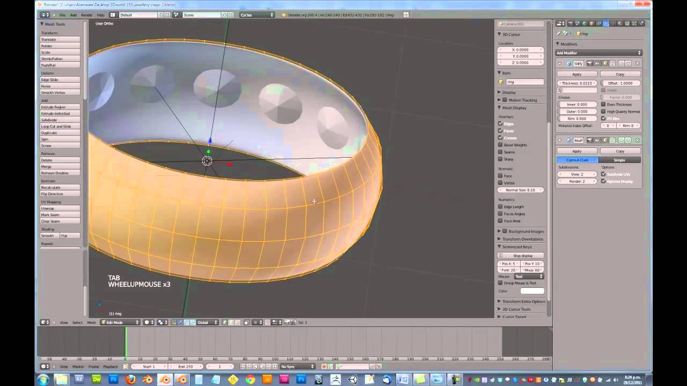Screen dimensions: 687x386
Task: Enable the Bevel Weights checkbox
Action: pyautogui.click(x=500, y=145)
